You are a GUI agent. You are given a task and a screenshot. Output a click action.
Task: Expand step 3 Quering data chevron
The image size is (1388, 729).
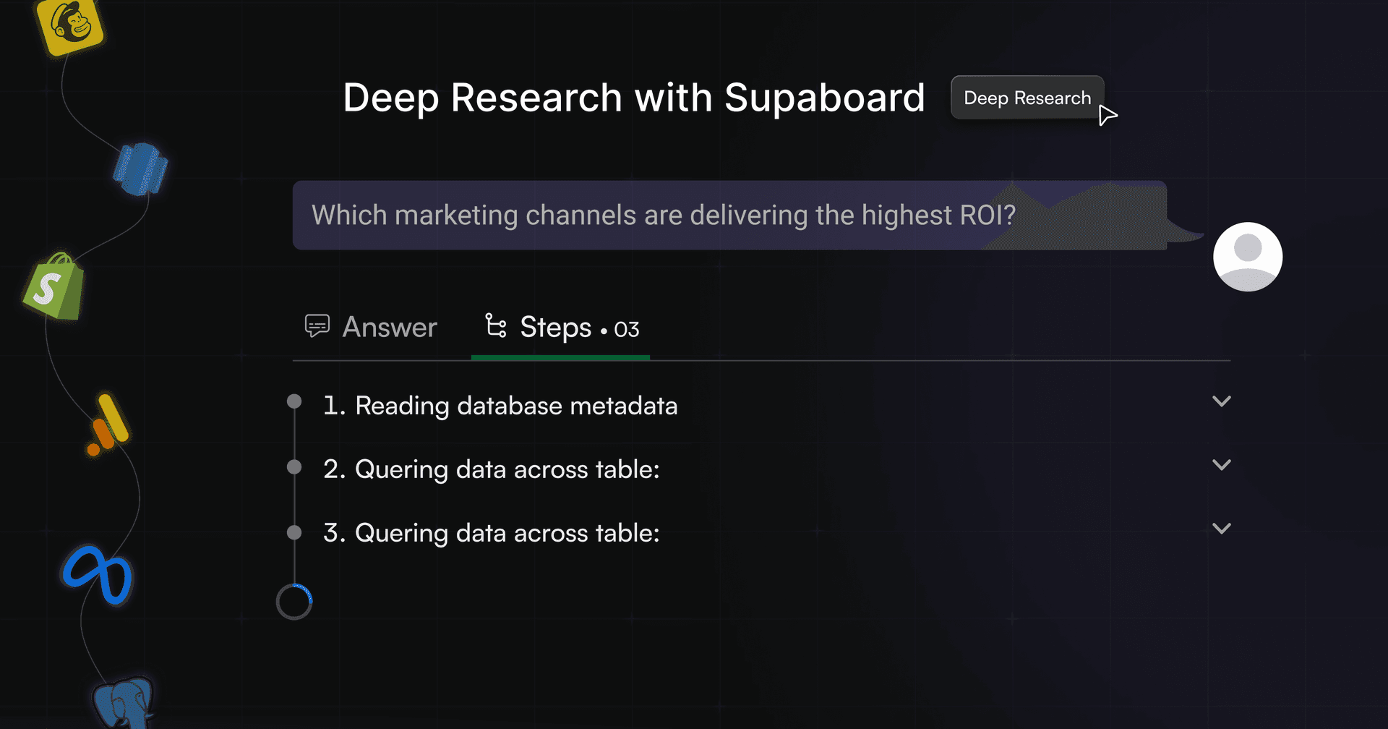click(x=1222, y=529)
